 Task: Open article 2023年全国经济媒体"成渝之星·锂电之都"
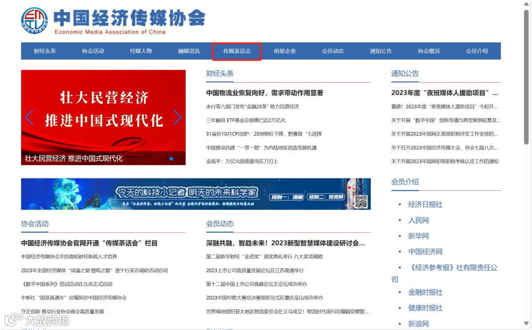pyautogui.click(x=94, y=270)
